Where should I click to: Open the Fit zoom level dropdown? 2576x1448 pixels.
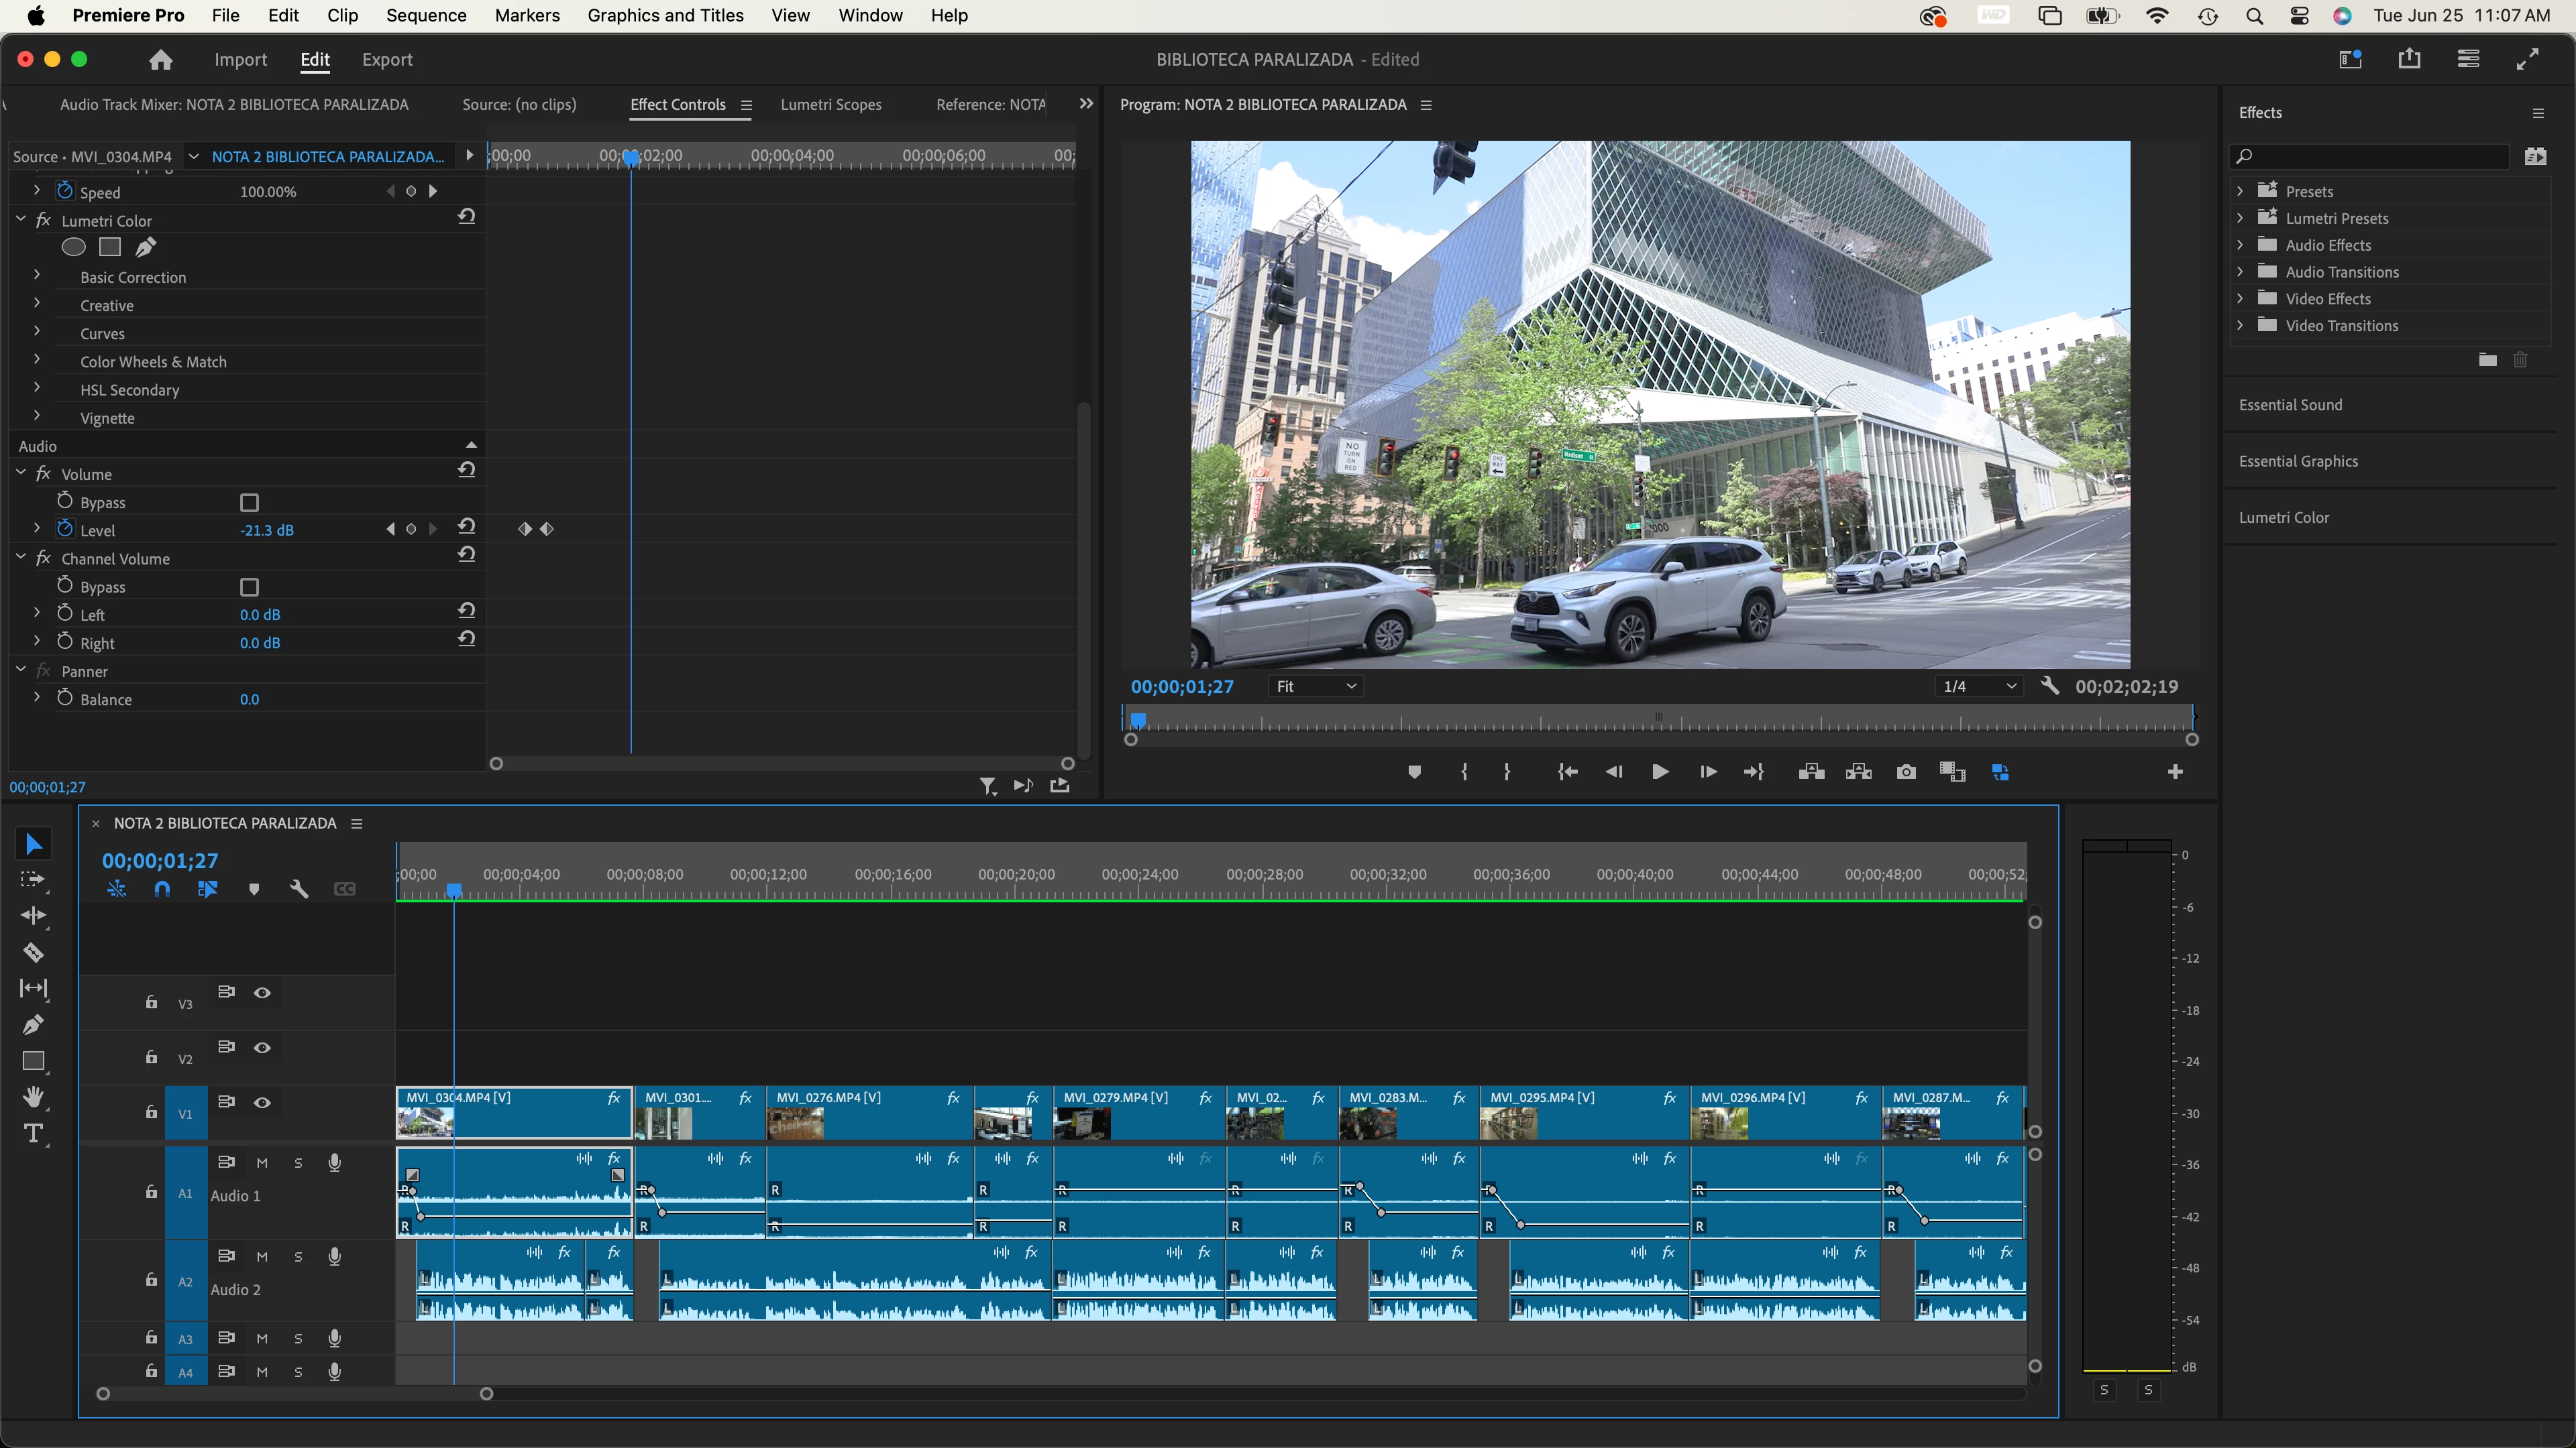click(1315, 686)
